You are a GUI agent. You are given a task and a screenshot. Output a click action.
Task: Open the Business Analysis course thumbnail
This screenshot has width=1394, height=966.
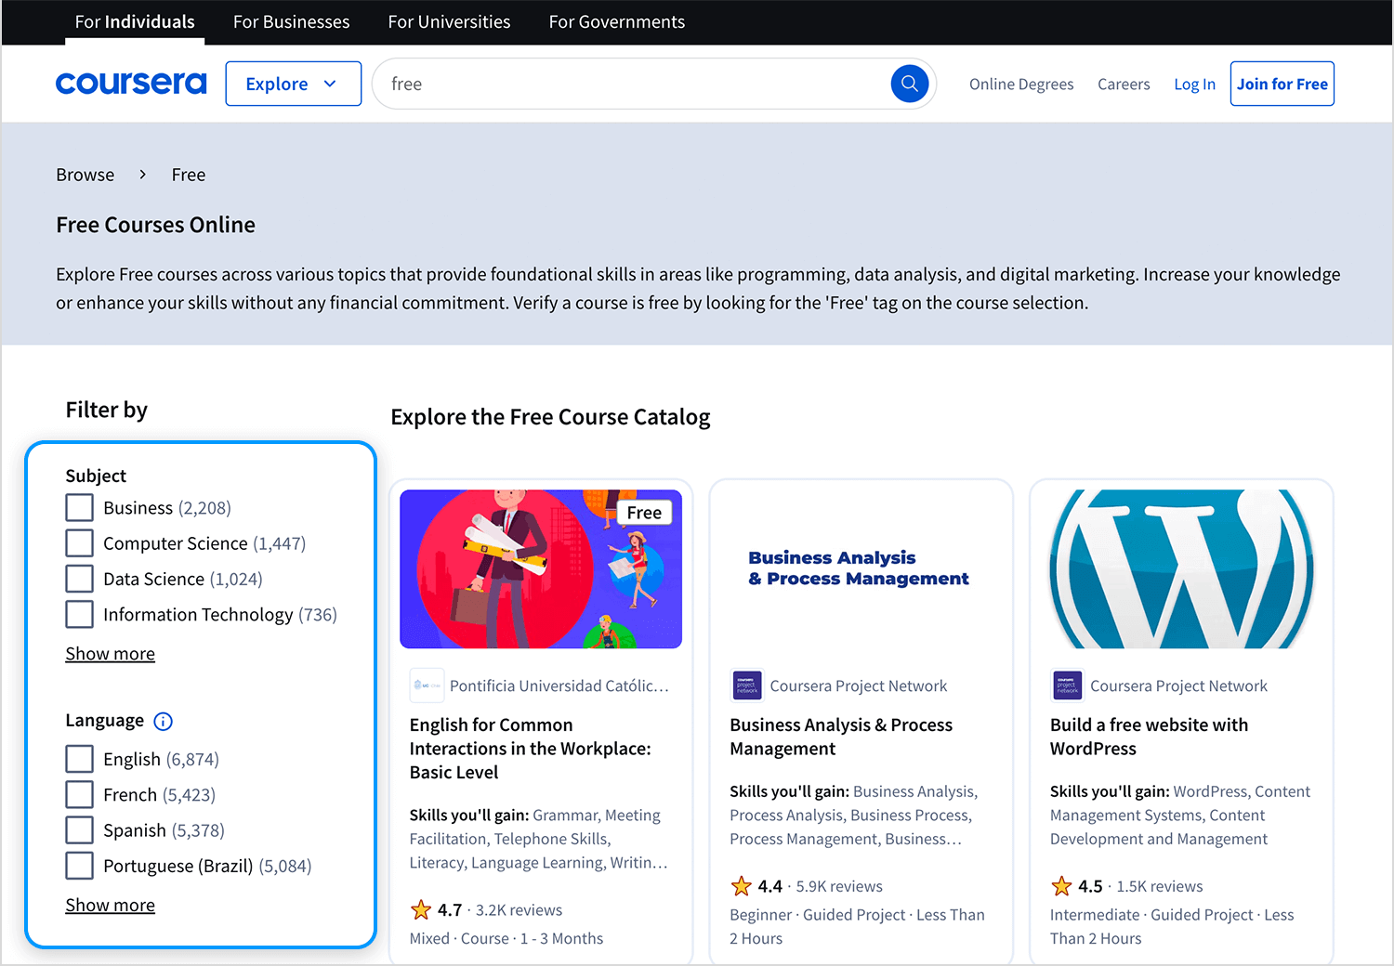tap(861, 569)
